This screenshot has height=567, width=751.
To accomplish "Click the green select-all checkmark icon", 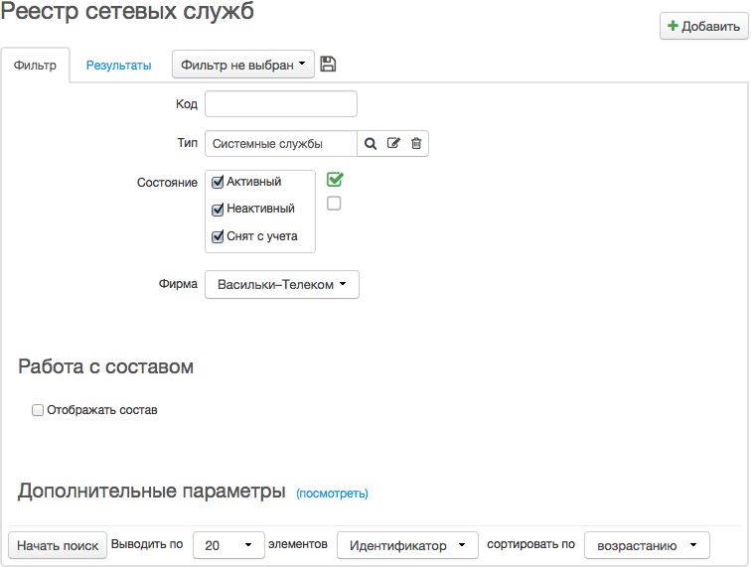I will pos(335,180).
